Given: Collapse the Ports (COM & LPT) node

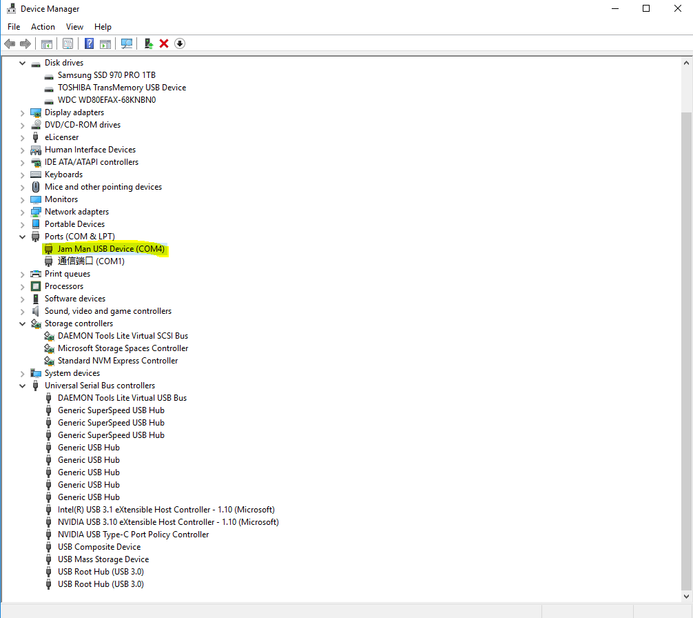Looking at the screenshot, I should [x=23, y=237].
